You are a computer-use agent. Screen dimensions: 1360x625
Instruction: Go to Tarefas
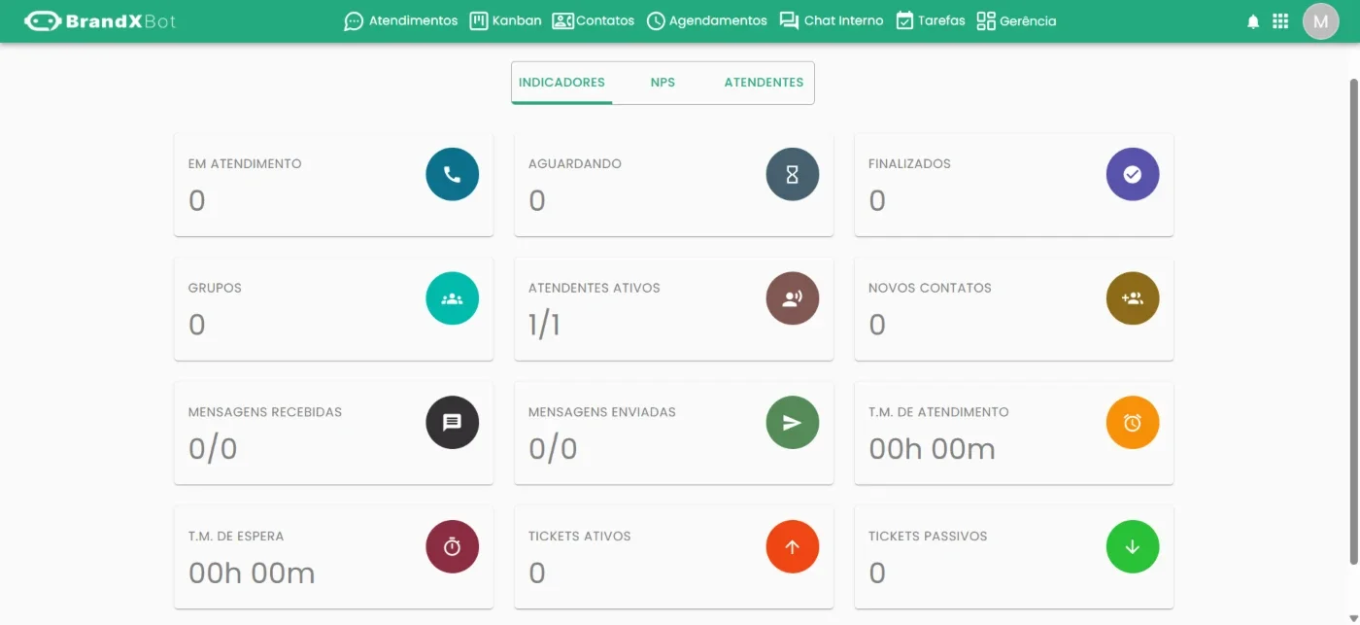tap(930, 20)
